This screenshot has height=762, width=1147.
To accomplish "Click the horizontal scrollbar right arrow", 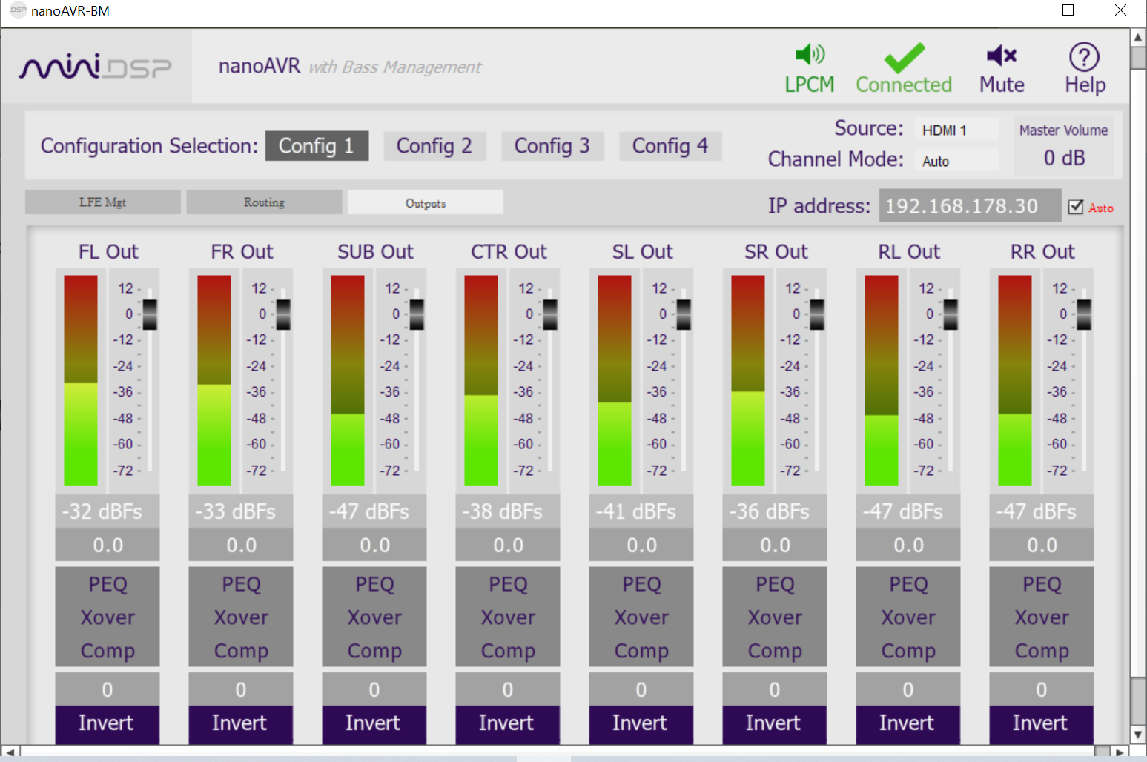I will tap(1120, 752).
